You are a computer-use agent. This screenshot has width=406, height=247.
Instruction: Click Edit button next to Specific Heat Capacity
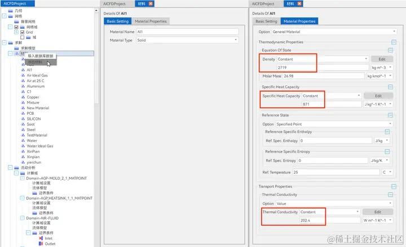click(x=378, y=96)
